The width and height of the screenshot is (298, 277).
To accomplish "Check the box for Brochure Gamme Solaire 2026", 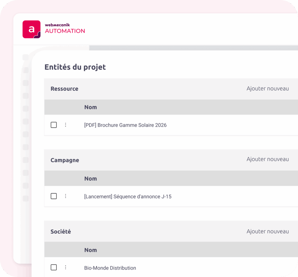I will (x=54, y=125).
